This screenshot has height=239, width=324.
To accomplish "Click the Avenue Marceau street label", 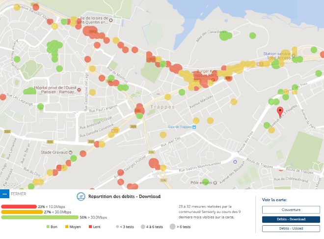I will [201, 102].
